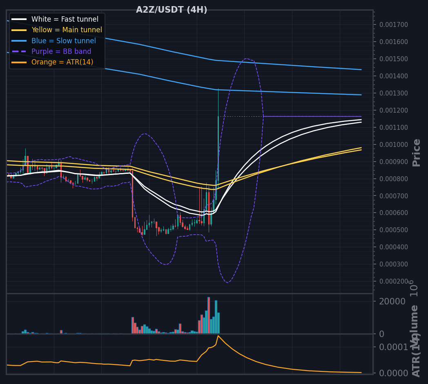Click the 0.0000 ATR axis label
Viewport: 428px width, 384px height.
click(x=394, y=373)
